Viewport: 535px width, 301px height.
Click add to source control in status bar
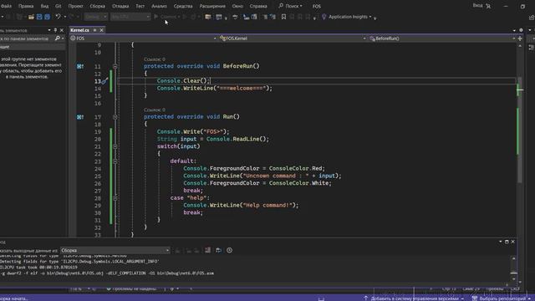click(414, 298)
